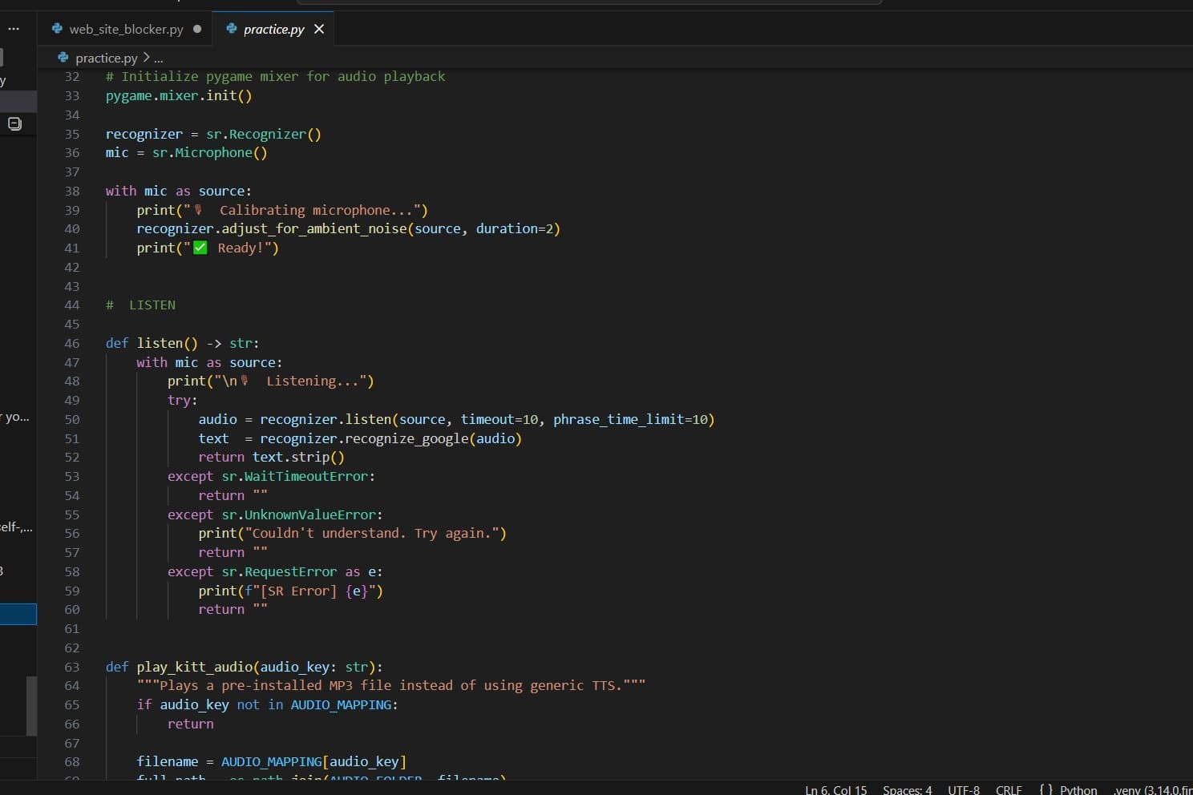Click "duration=2" argument on line 40
Viewport: 1193px width, 795px height.
coord(513,228)
